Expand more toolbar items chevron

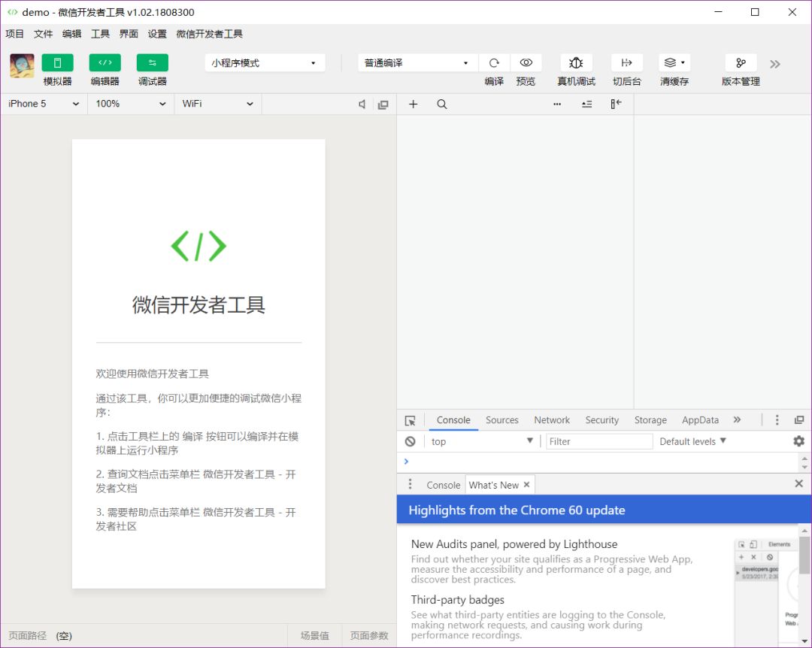coord(774,64)
